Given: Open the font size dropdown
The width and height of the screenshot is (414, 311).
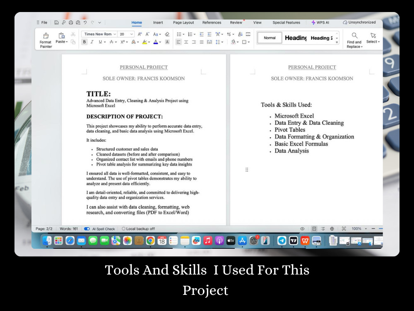Looking at the screenshot, I should 132,34.
